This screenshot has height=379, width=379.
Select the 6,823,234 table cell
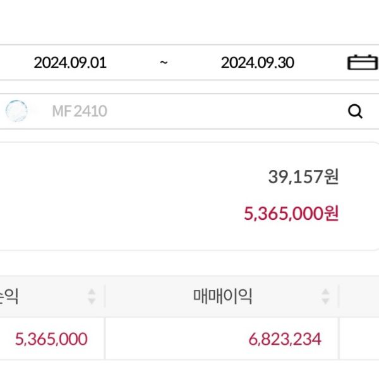click(x=285, y=339)
